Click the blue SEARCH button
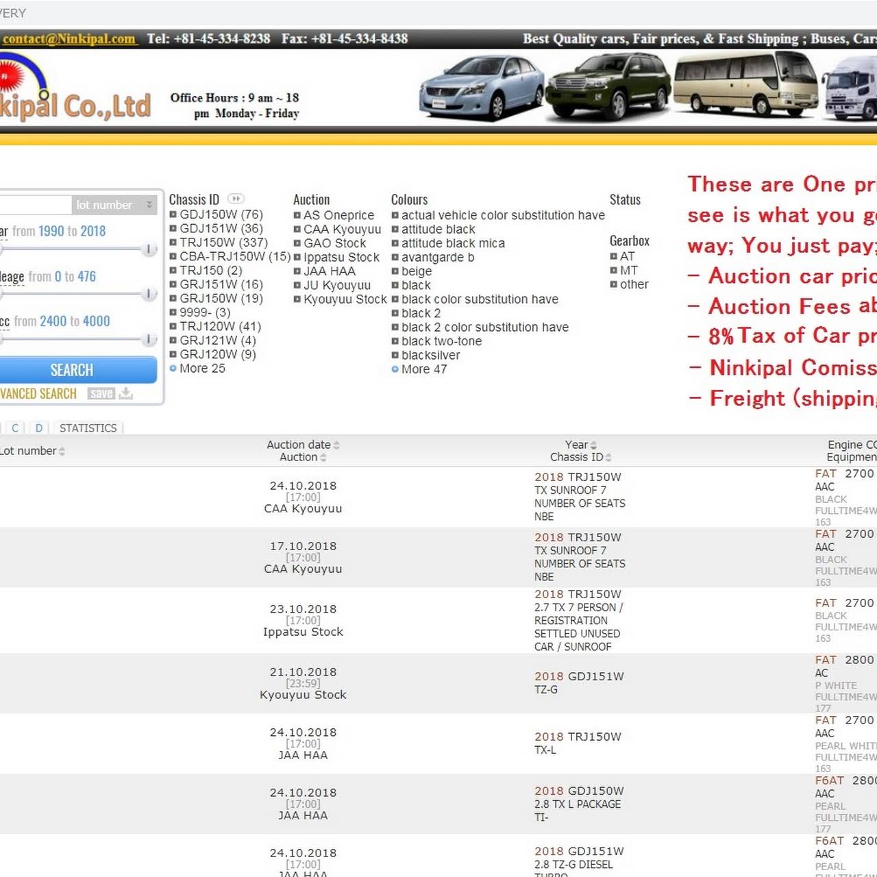The image size is (877, 877). (x=77, y=370)
